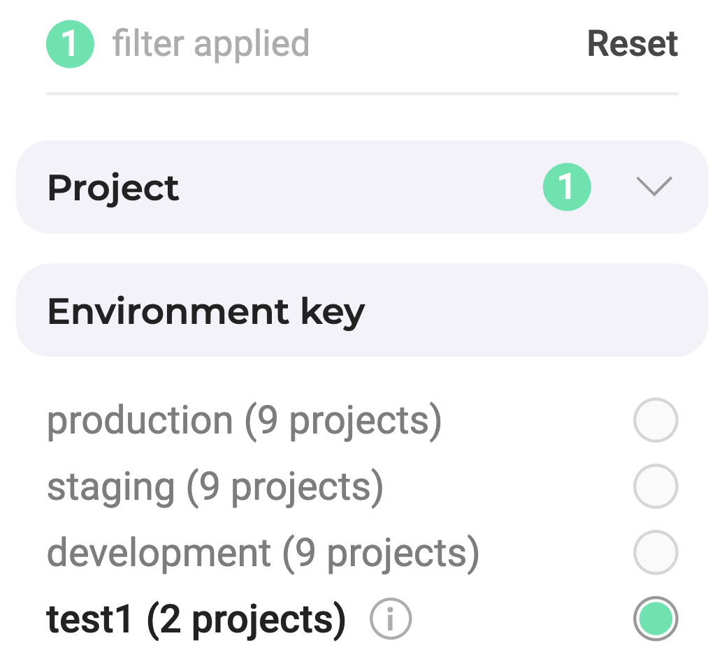Collapse the Environment key section header
This screenshot has height=659, width=724.
[x=362, y=311]
